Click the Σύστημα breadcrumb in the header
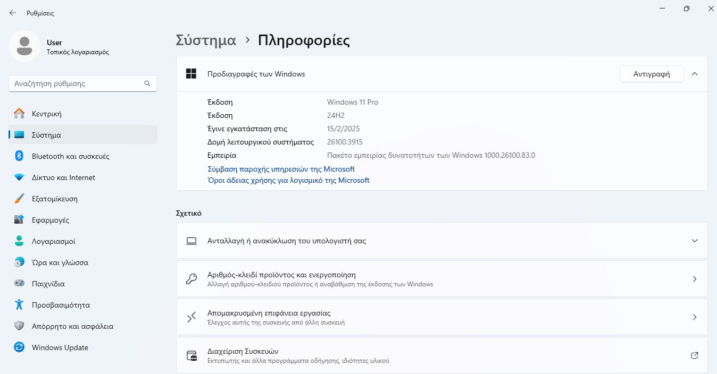The width and height of the screenshot is (717, 374). 206,40
